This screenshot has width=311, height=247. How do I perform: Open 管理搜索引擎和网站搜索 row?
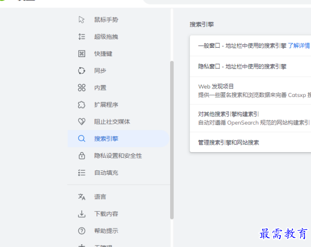(x=250, y=143)
